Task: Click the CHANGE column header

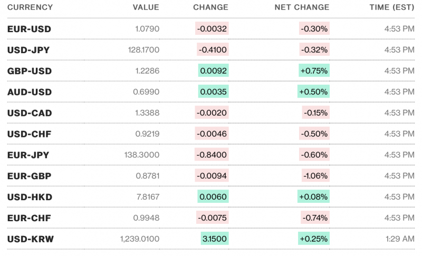Action: (x=211, y=7)
